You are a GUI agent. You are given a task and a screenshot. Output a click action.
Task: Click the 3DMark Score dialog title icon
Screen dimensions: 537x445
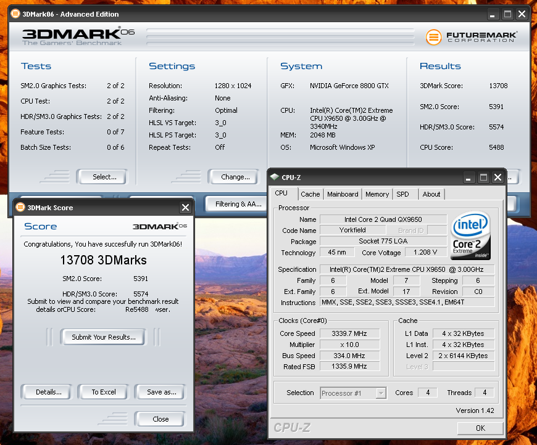click(x=20, y=207)
